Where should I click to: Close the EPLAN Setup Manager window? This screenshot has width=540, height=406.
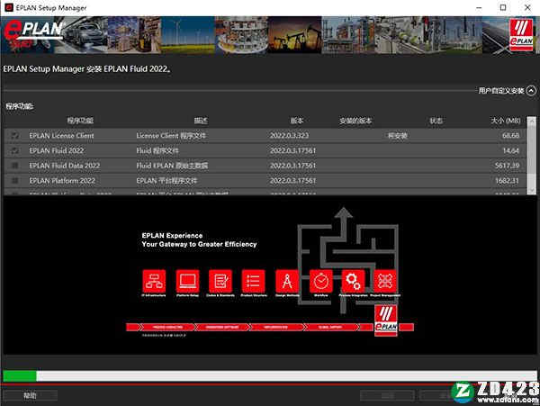[527, 7]
